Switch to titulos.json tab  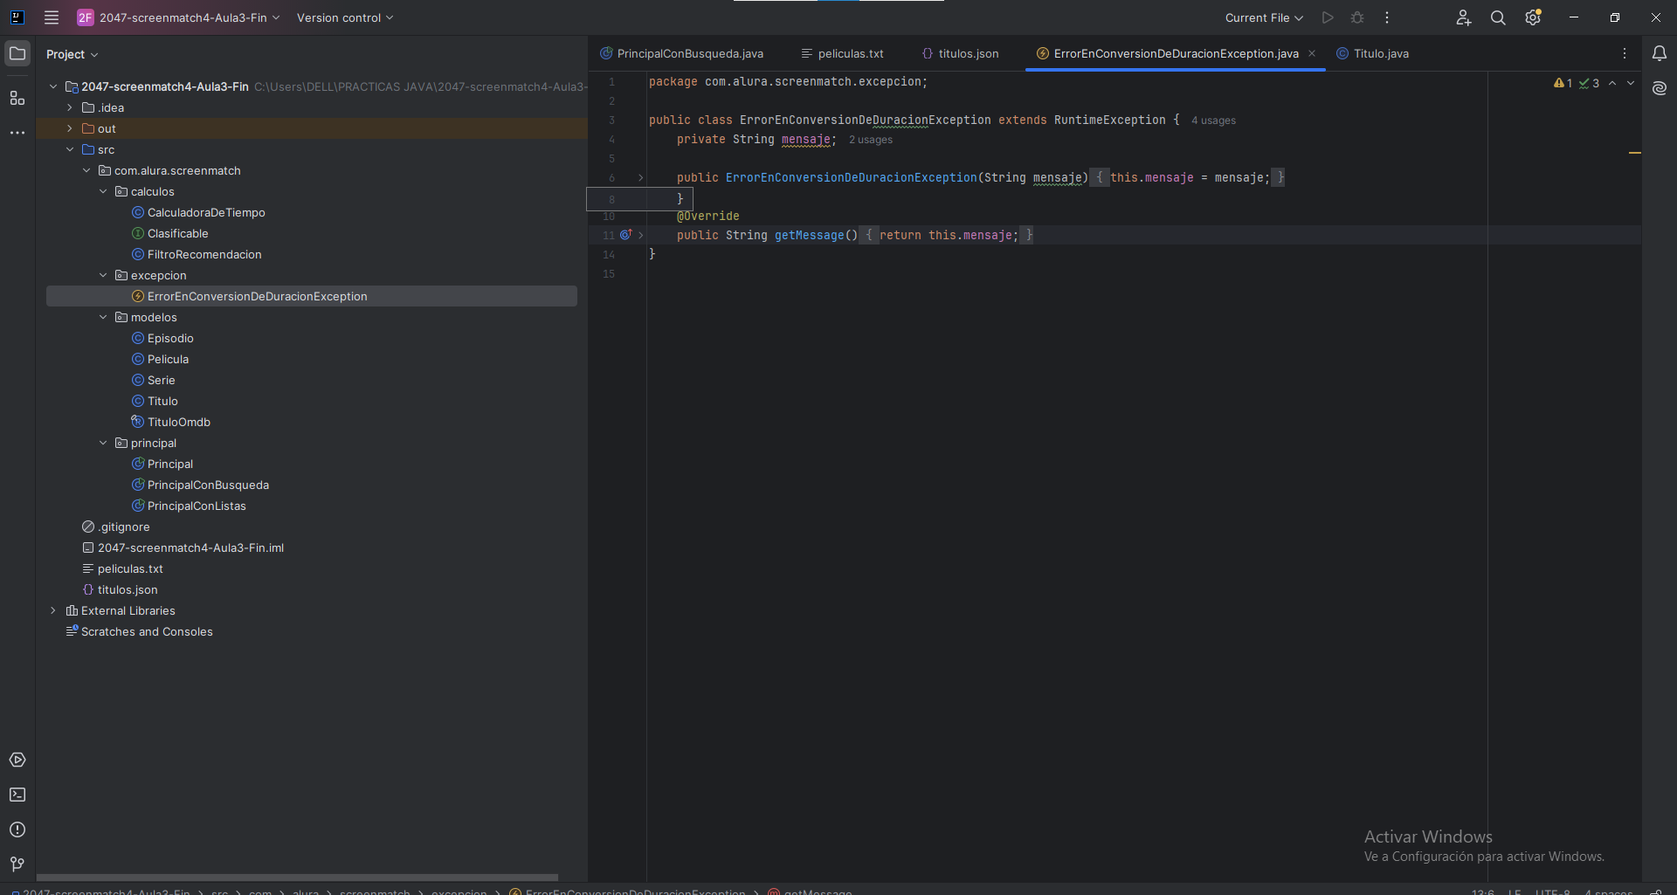click(960, 53)
